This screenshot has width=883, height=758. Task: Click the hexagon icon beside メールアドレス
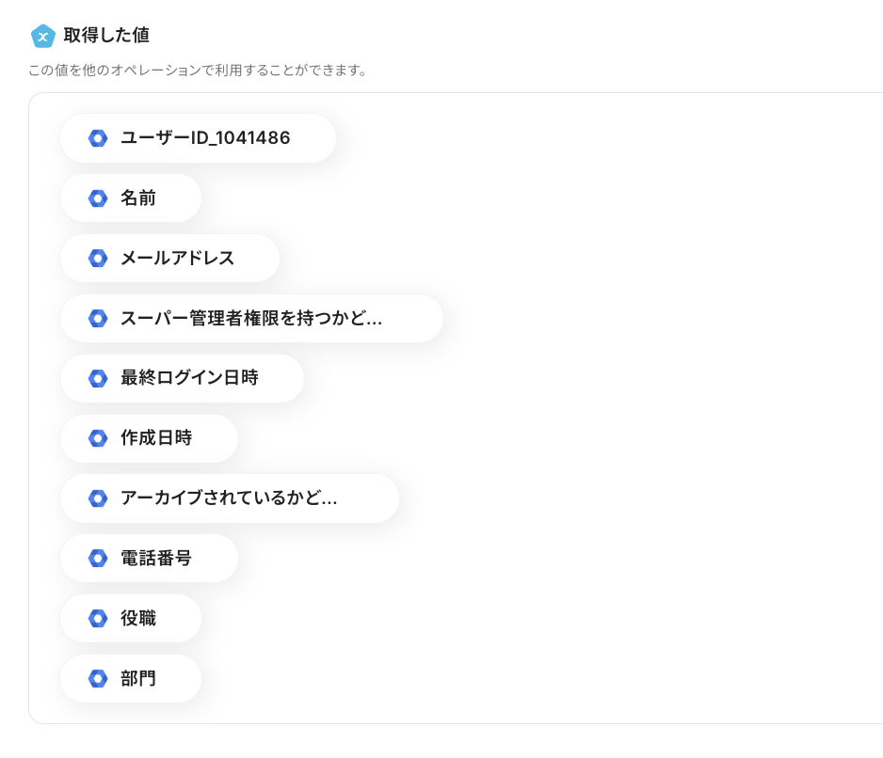coord(98,259)
